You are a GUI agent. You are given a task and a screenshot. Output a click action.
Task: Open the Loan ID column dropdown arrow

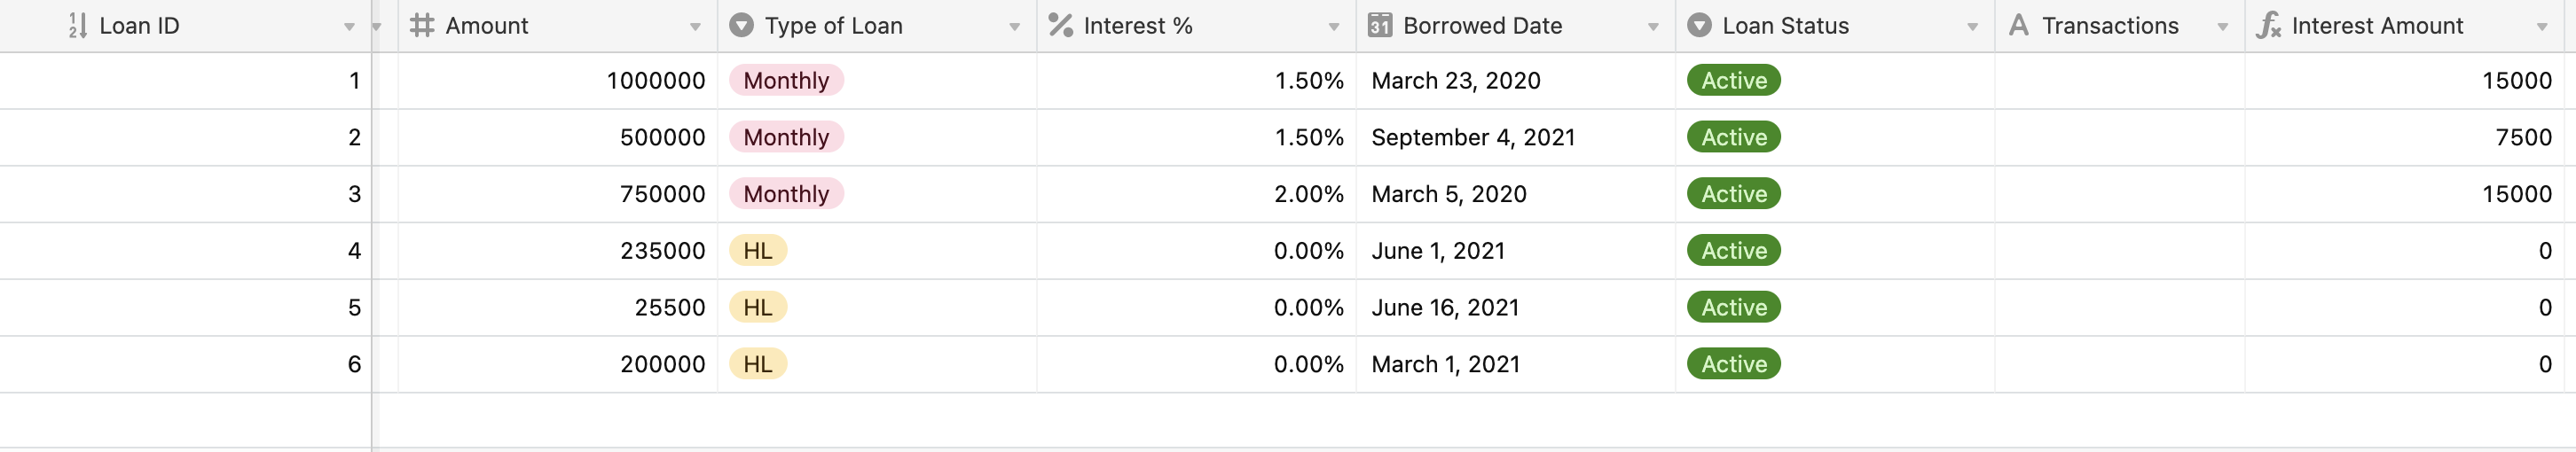click(349, 27)
